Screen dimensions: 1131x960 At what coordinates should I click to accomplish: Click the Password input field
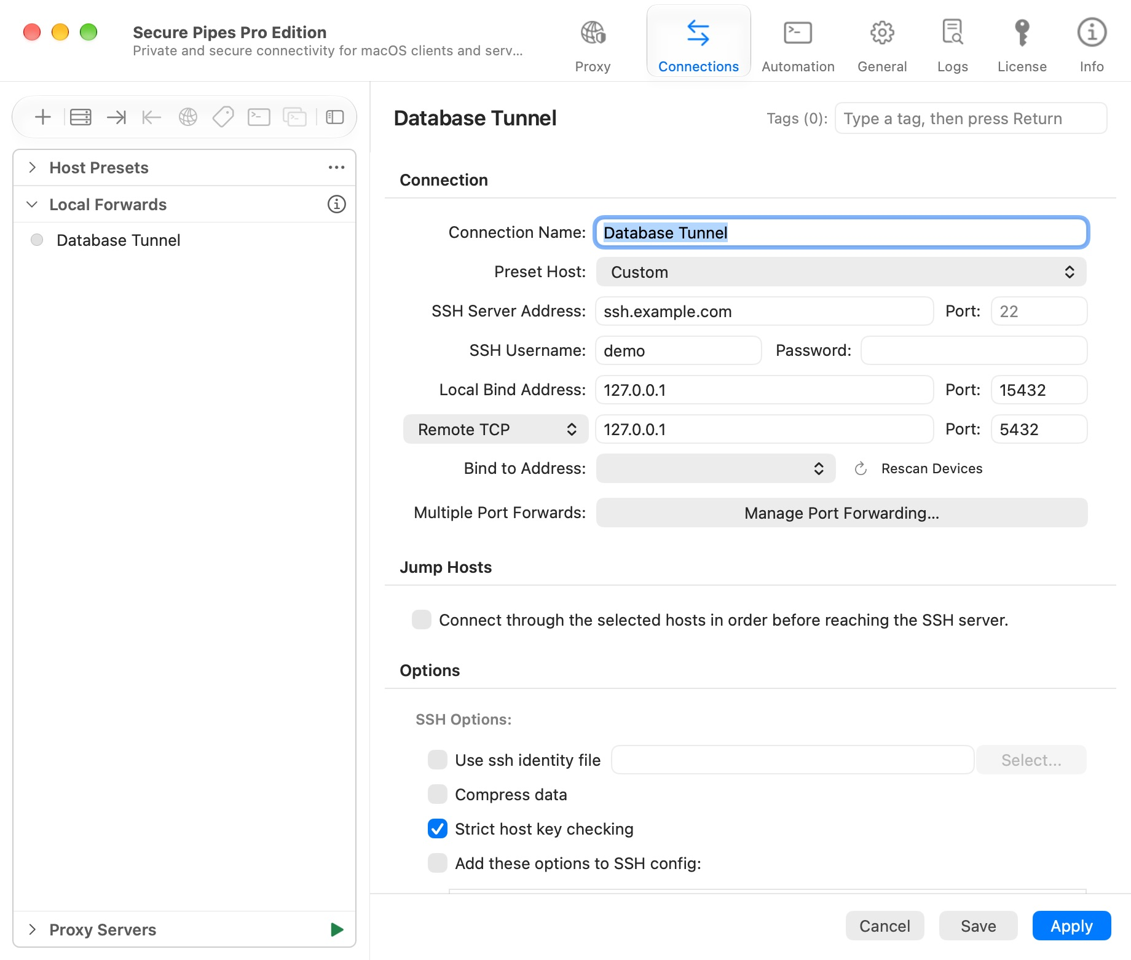click(x=974, y=350)
